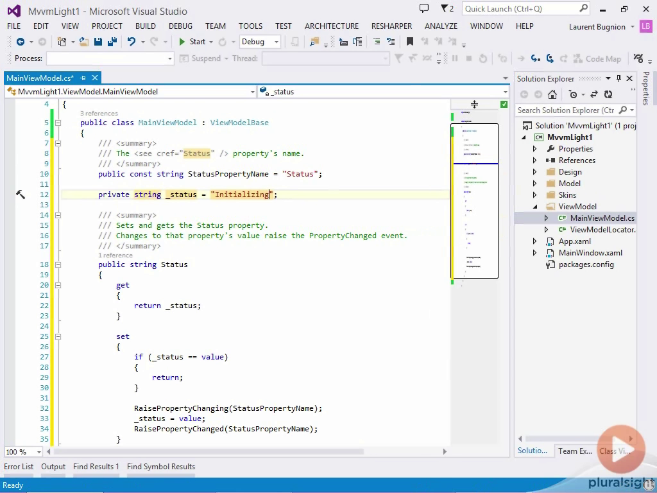Expand the MainWindow.xaml node
Image resolution: width=657 pixels, height=493 pixels.
pyautogui.click(x=534, y=253)
